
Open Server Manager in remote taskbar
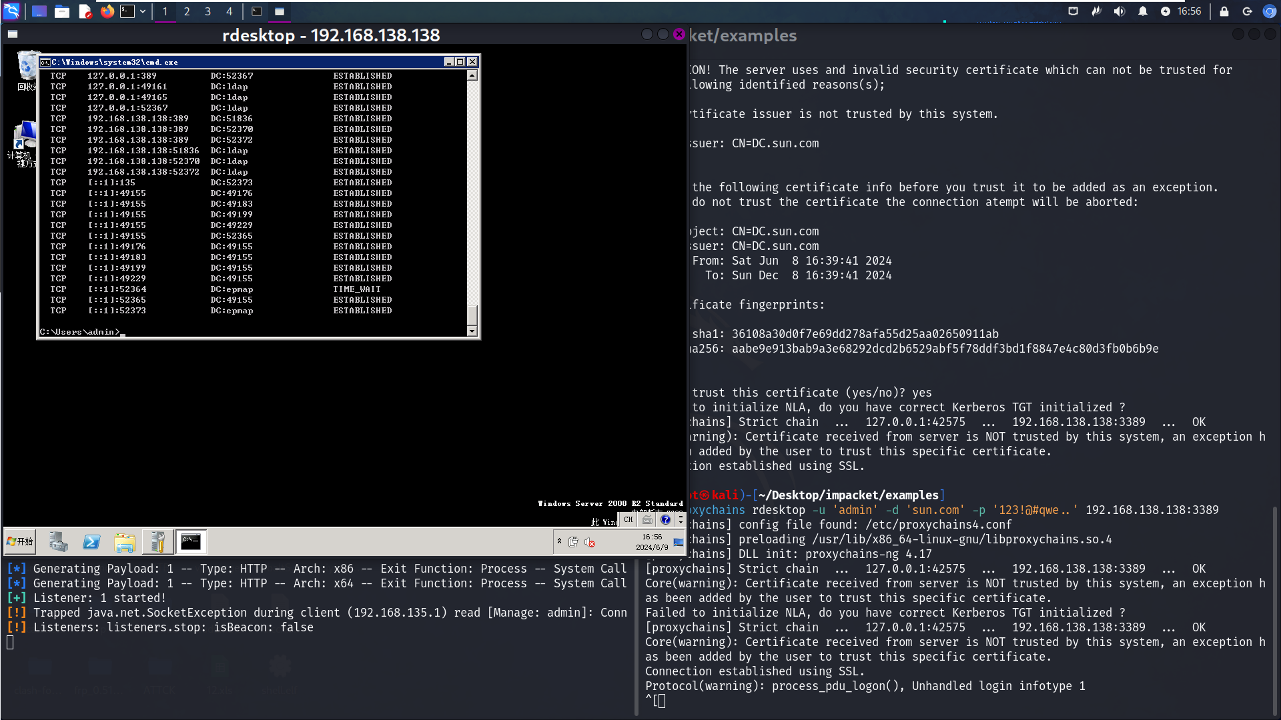point(59,542)
